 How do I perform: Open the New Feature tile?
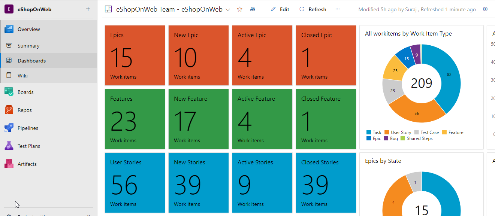point(199,119)
